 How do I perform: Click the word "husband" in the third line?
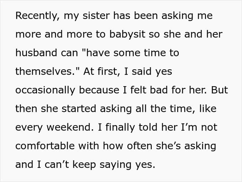36,53
